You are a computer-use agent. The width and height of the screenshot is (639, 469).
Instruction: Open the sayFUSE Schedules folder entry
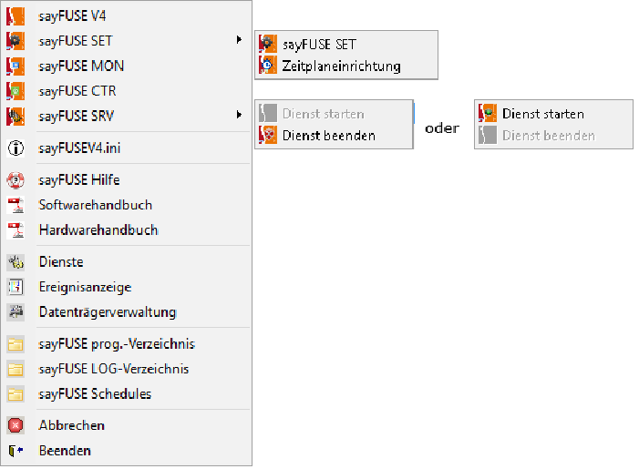95,393
